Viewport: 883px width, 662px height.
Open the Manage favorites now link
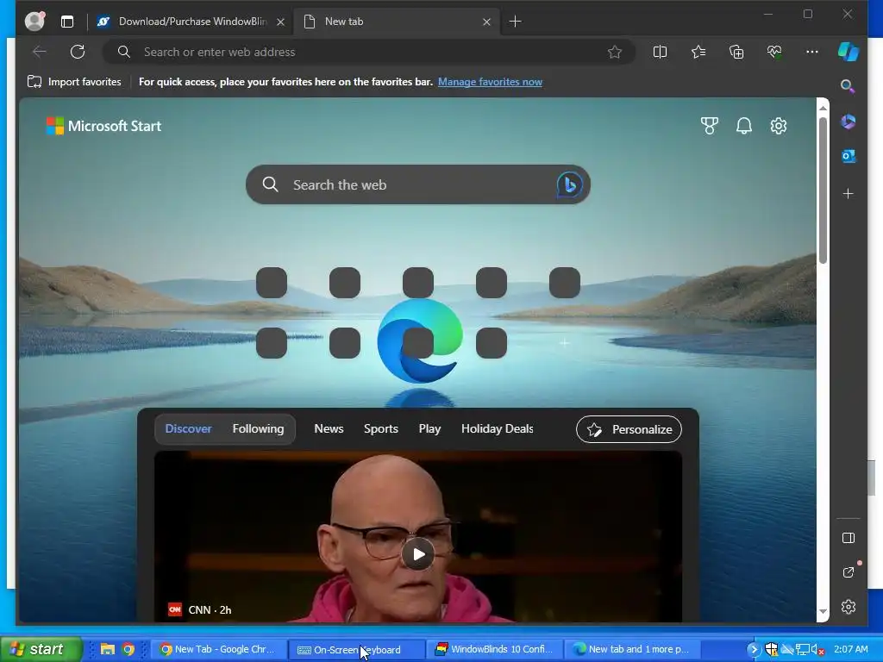point(490,82)
